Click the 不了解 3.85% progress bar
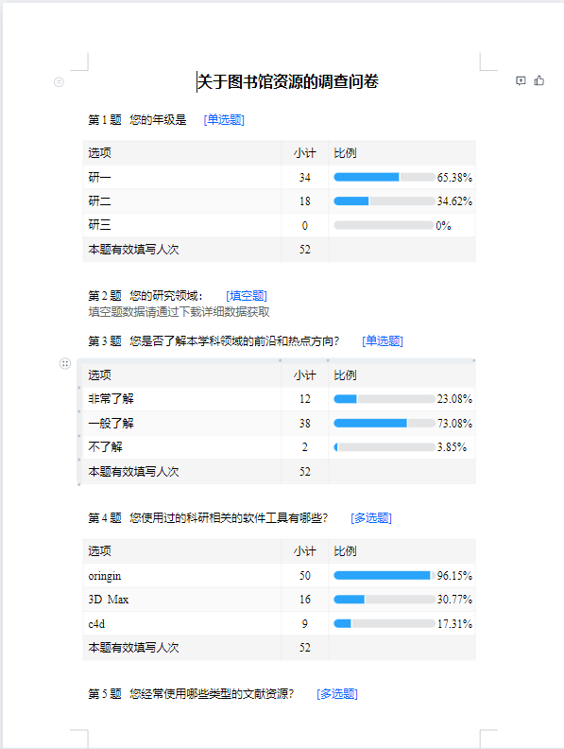 coord(385,447)
